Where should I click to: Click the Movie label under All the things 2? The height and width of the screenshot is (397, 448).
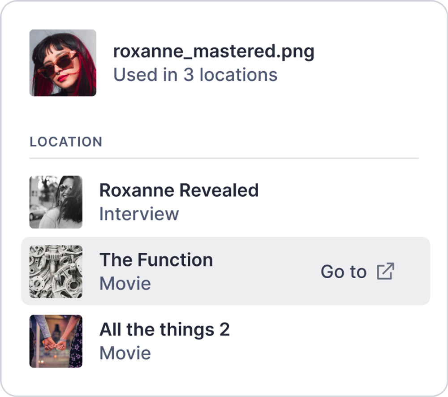click(125, 353)
